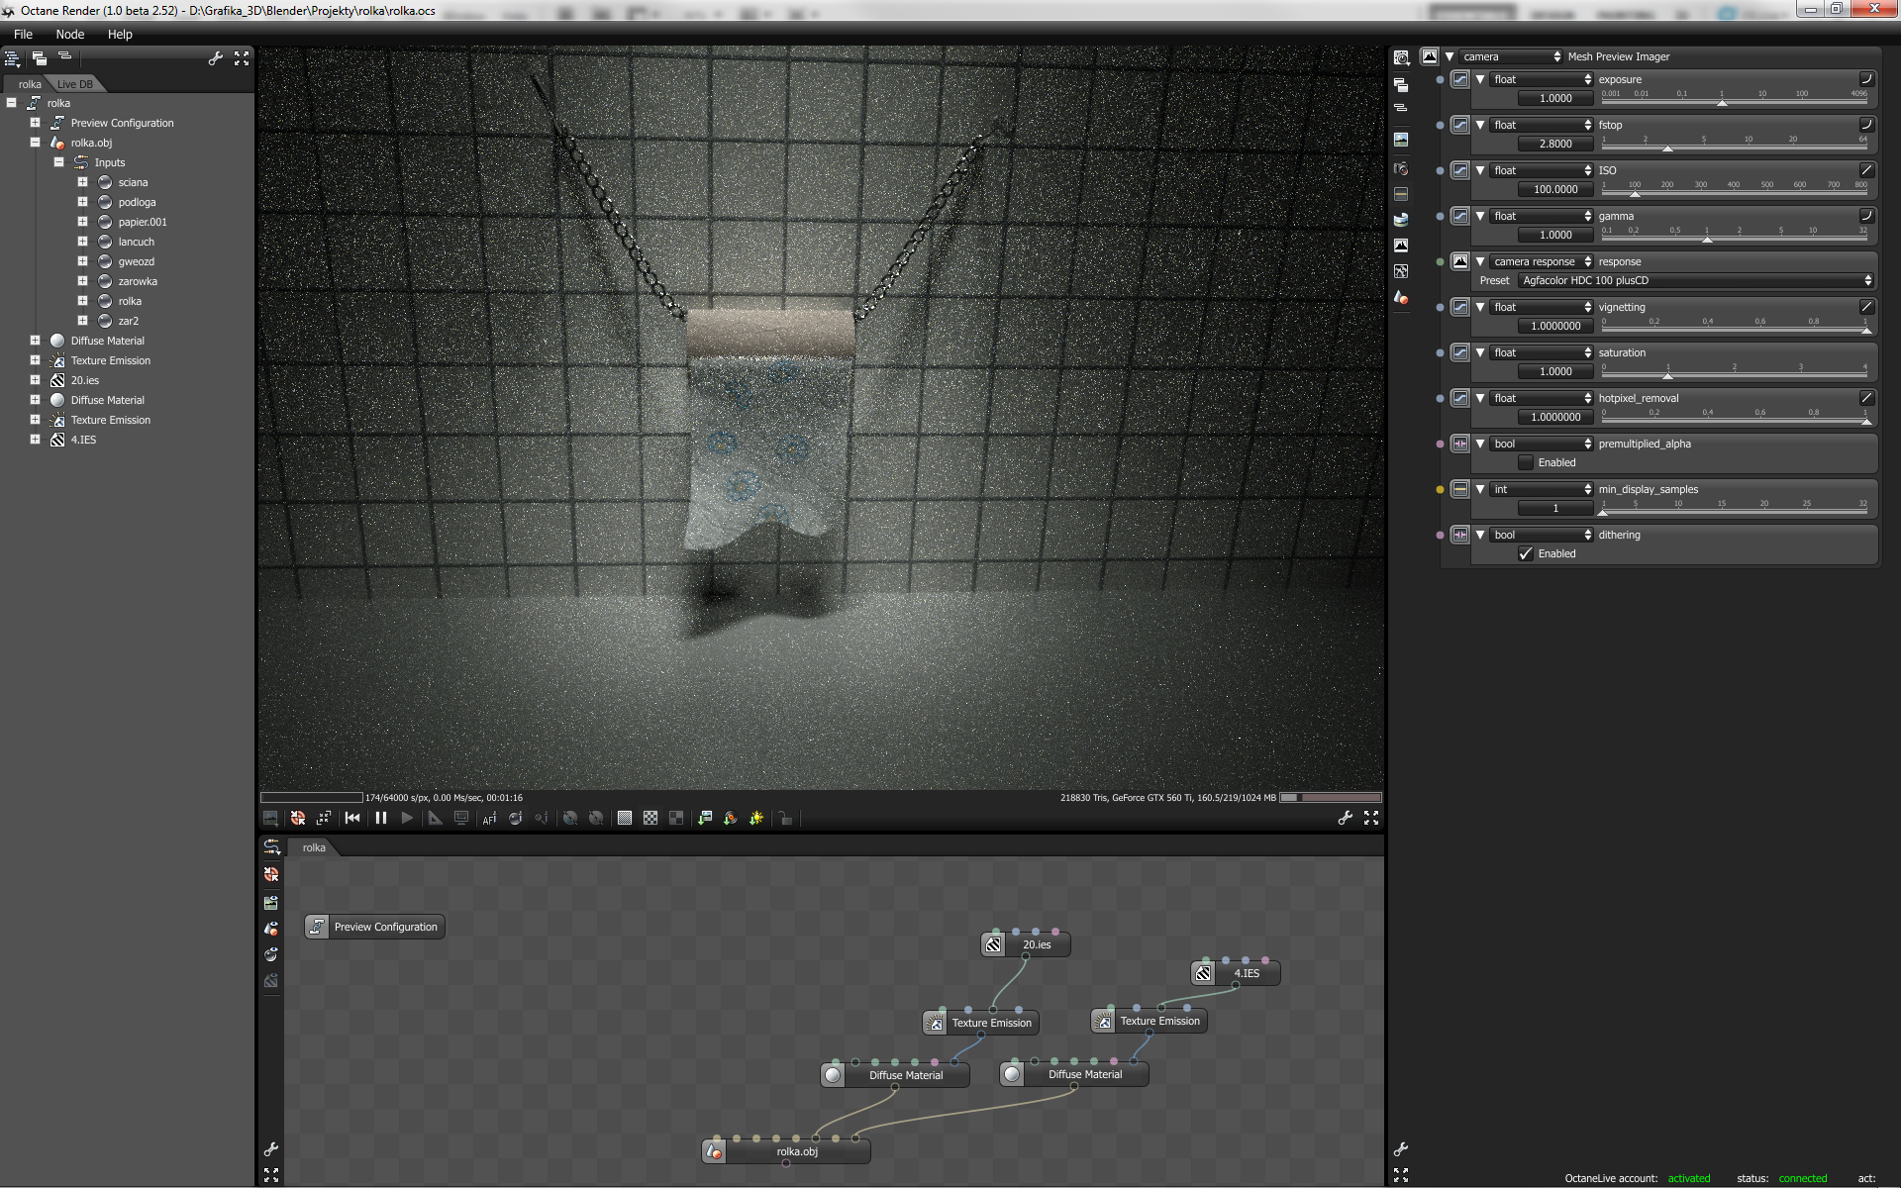Collapse the rolka.obj tree node
This screenshot has height=1188, width=1901.
[x=35, y=143]
